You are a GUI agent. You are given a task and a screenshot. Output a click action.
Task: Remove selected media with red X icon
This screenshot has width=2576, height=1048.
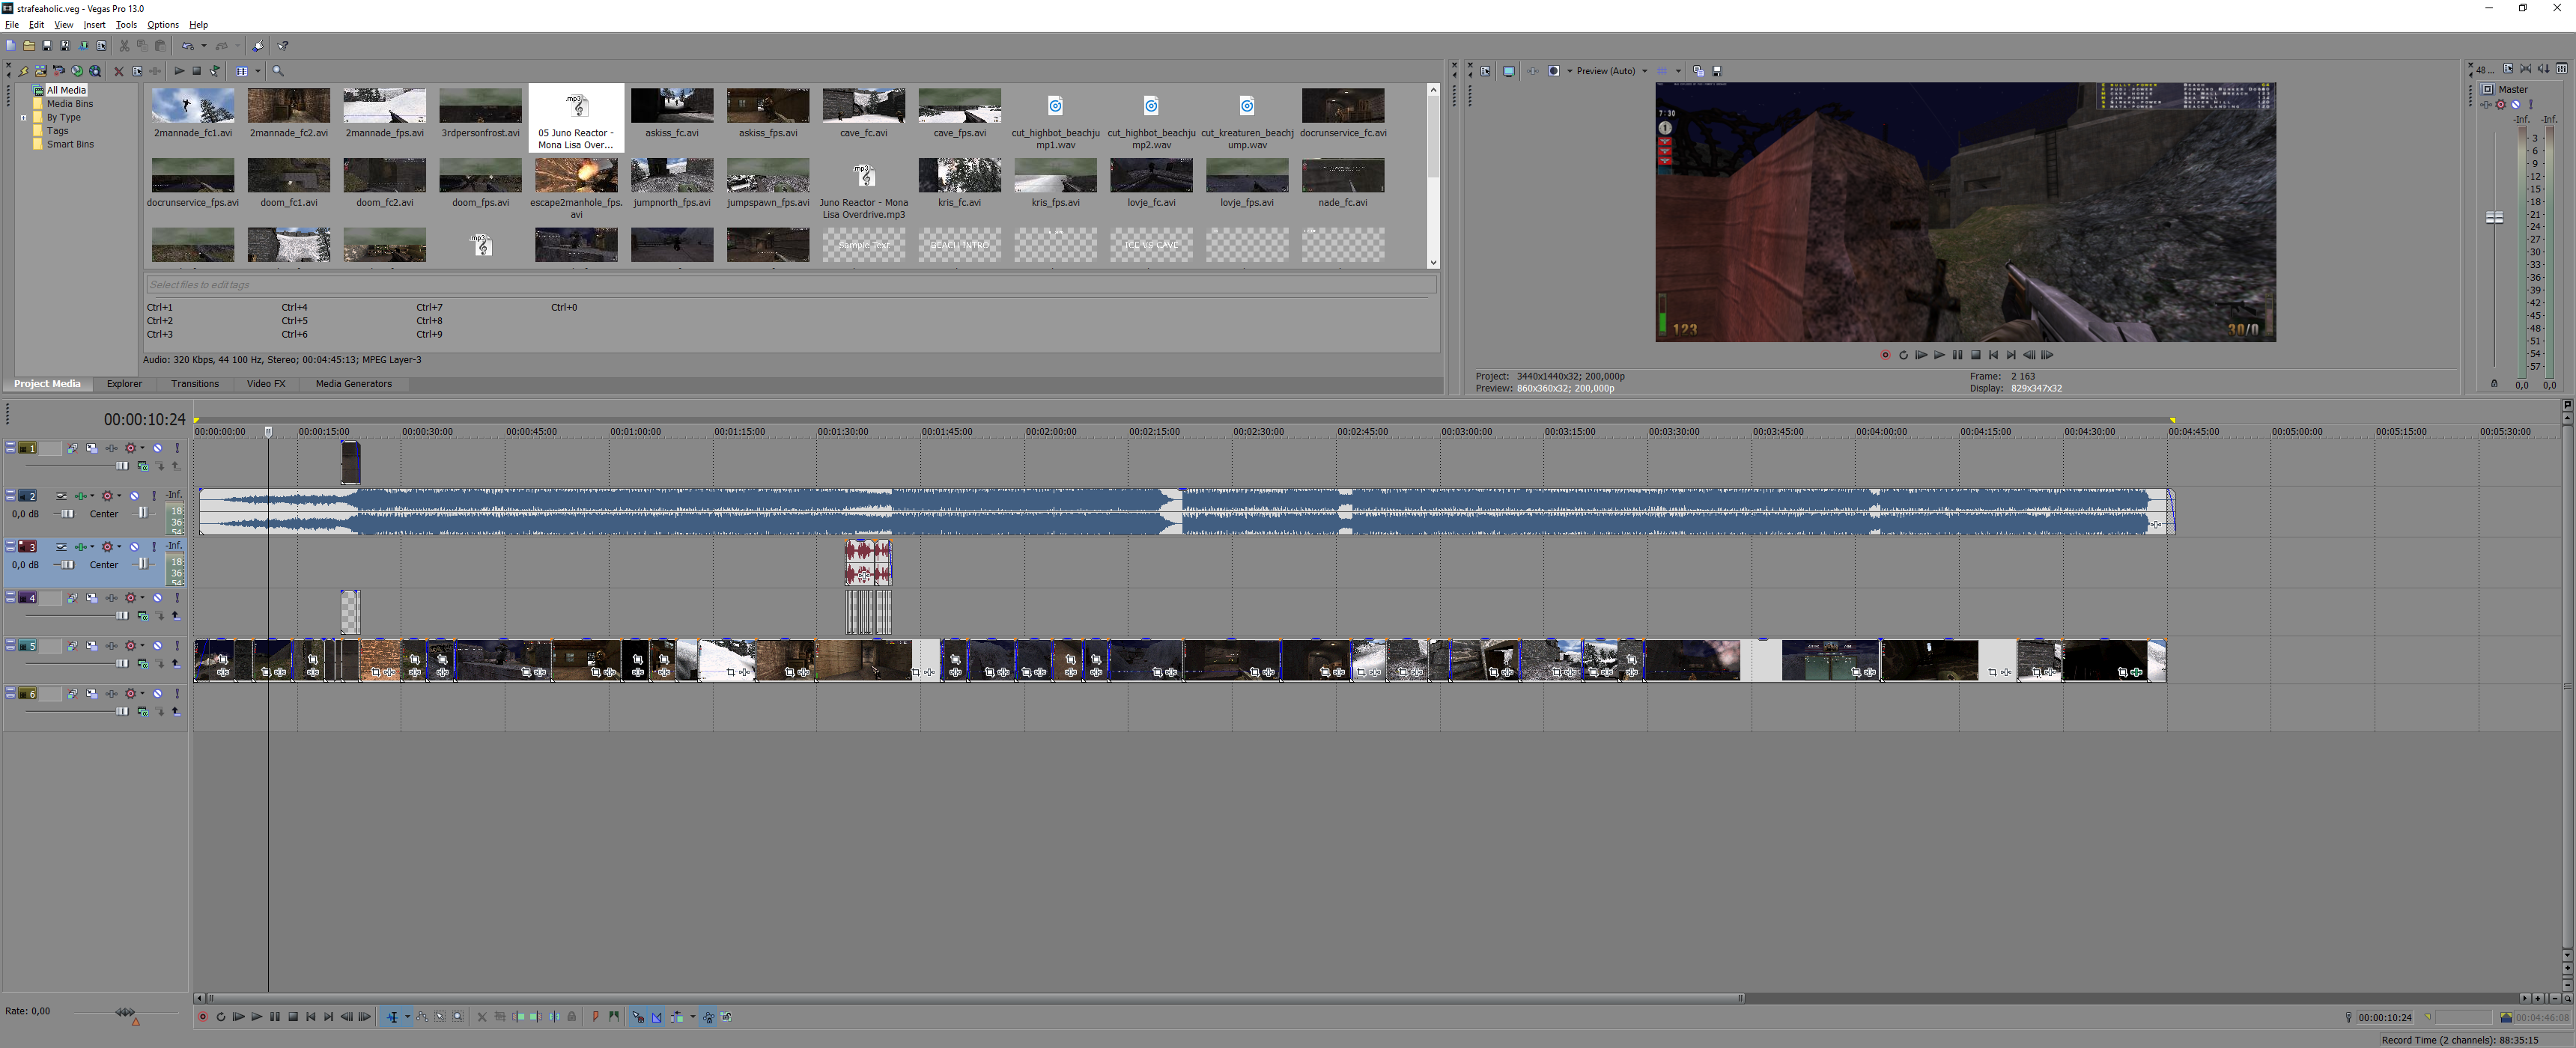tap(119, 71)
